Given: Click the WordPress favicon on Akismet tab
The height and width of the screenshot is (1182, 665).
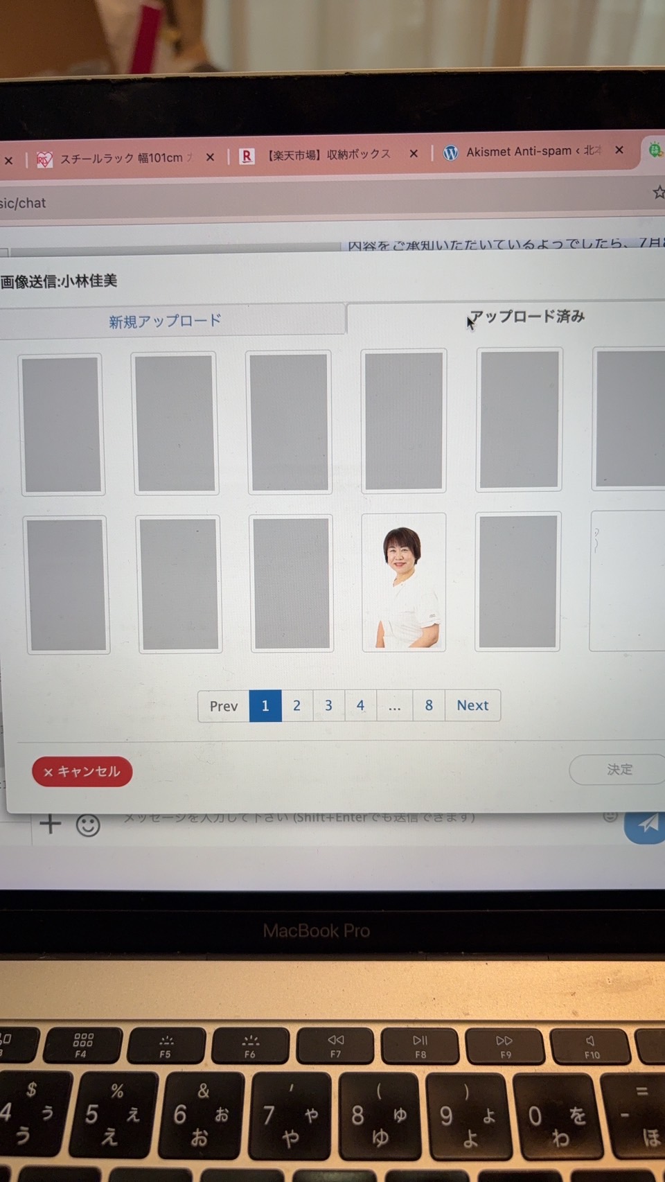Looking at the screenshot, I should click(x=450, y=152).
